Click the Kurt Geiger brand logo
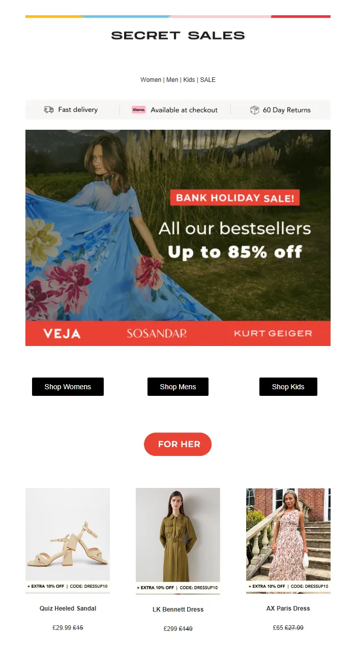The height and width of the screenshot is (664, 356). (x=273, y=334)
